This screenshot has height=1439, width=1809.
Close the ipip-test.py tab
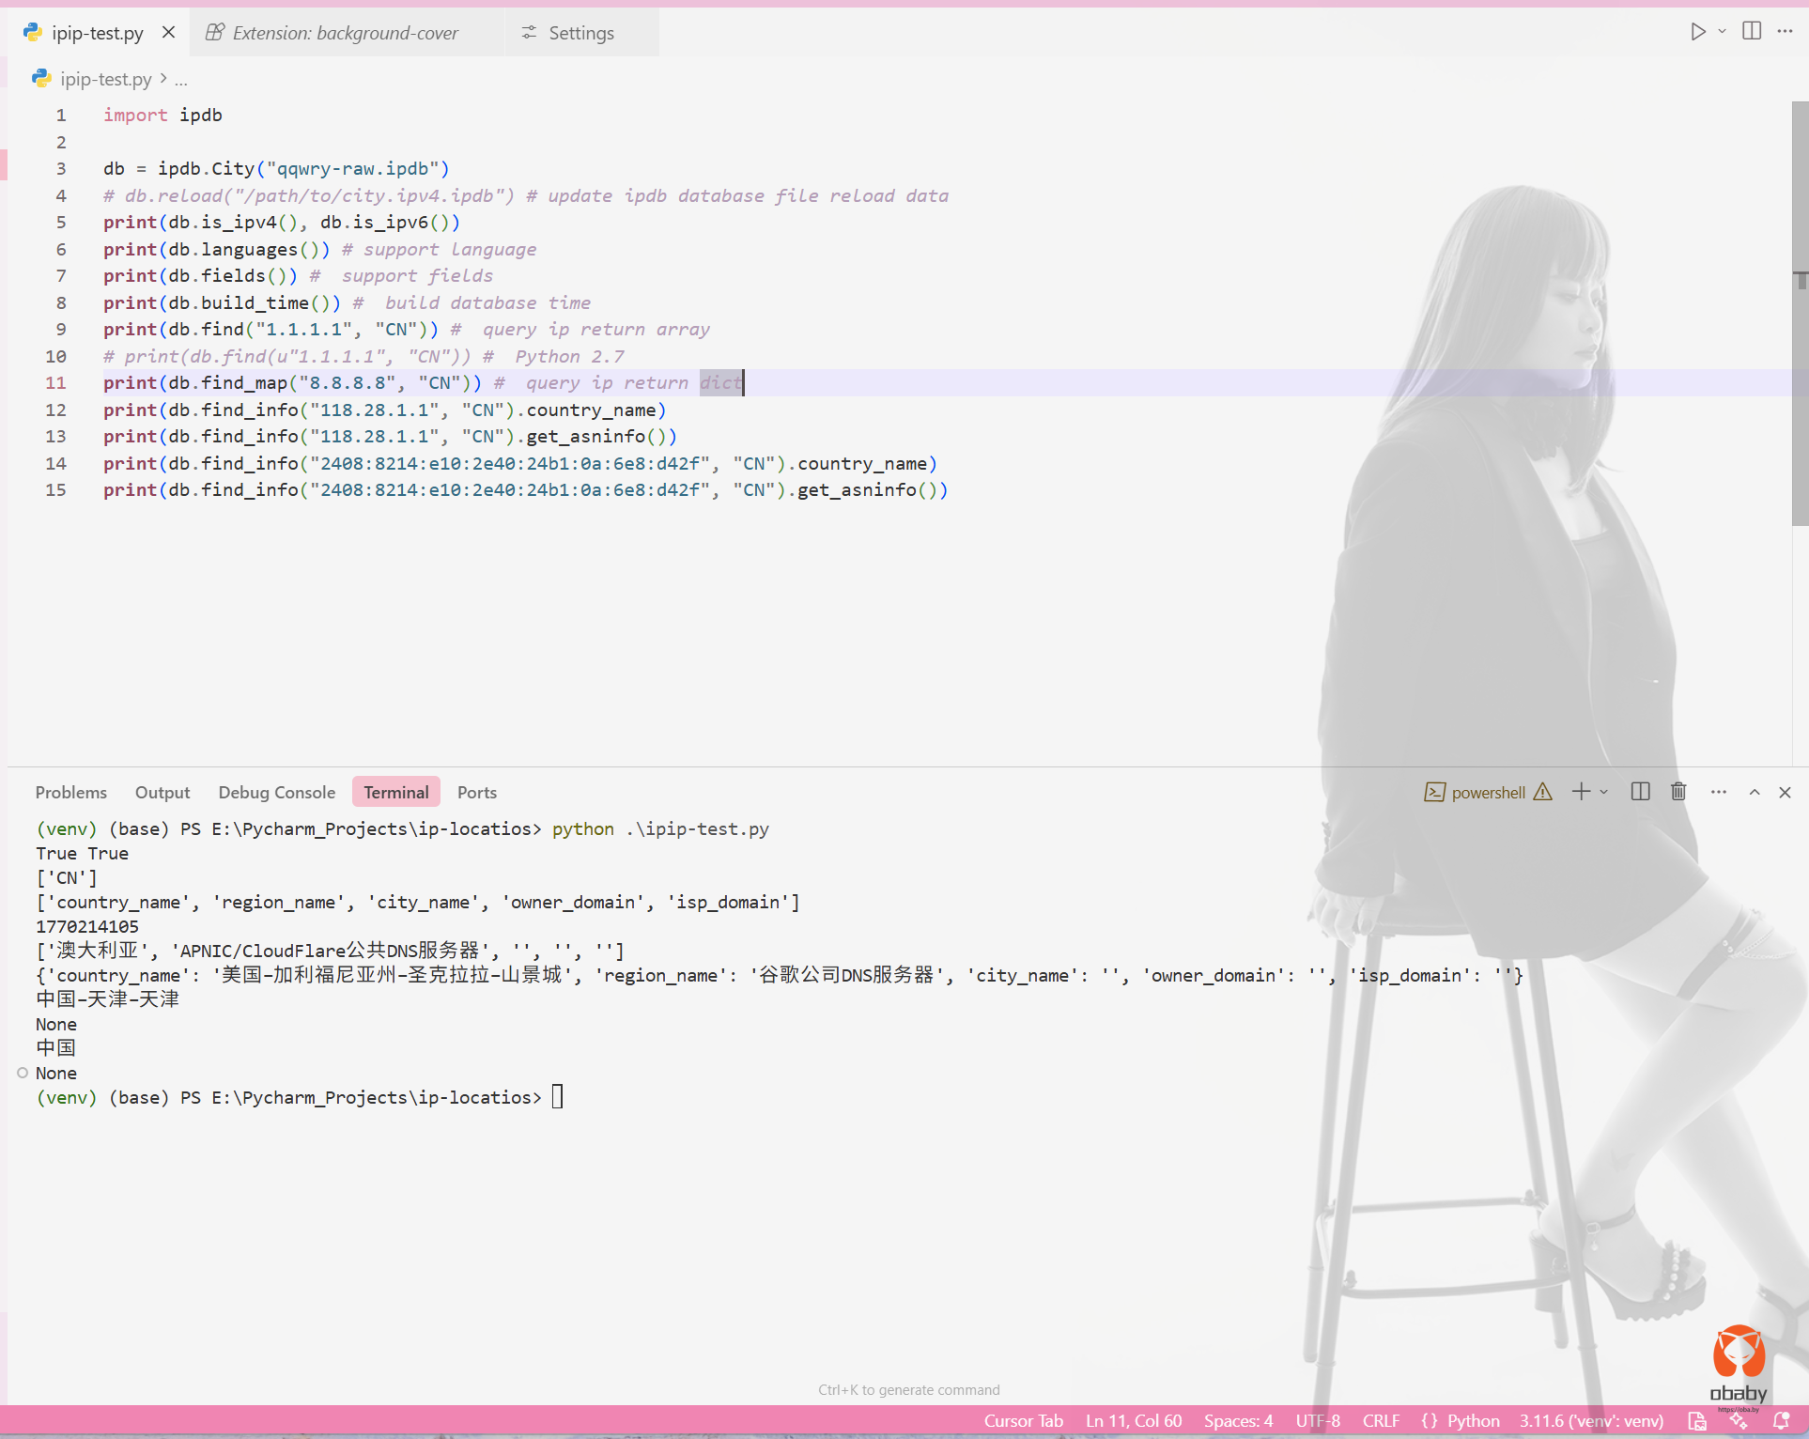(x=168, y=32)
